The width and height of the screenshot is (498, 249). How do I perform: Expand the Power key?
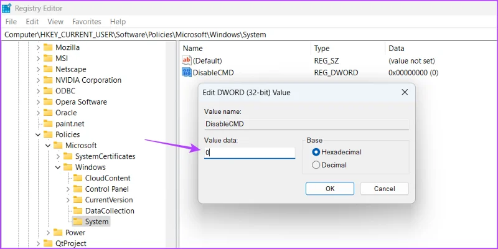pyautogui.click(x=48, y=232)
